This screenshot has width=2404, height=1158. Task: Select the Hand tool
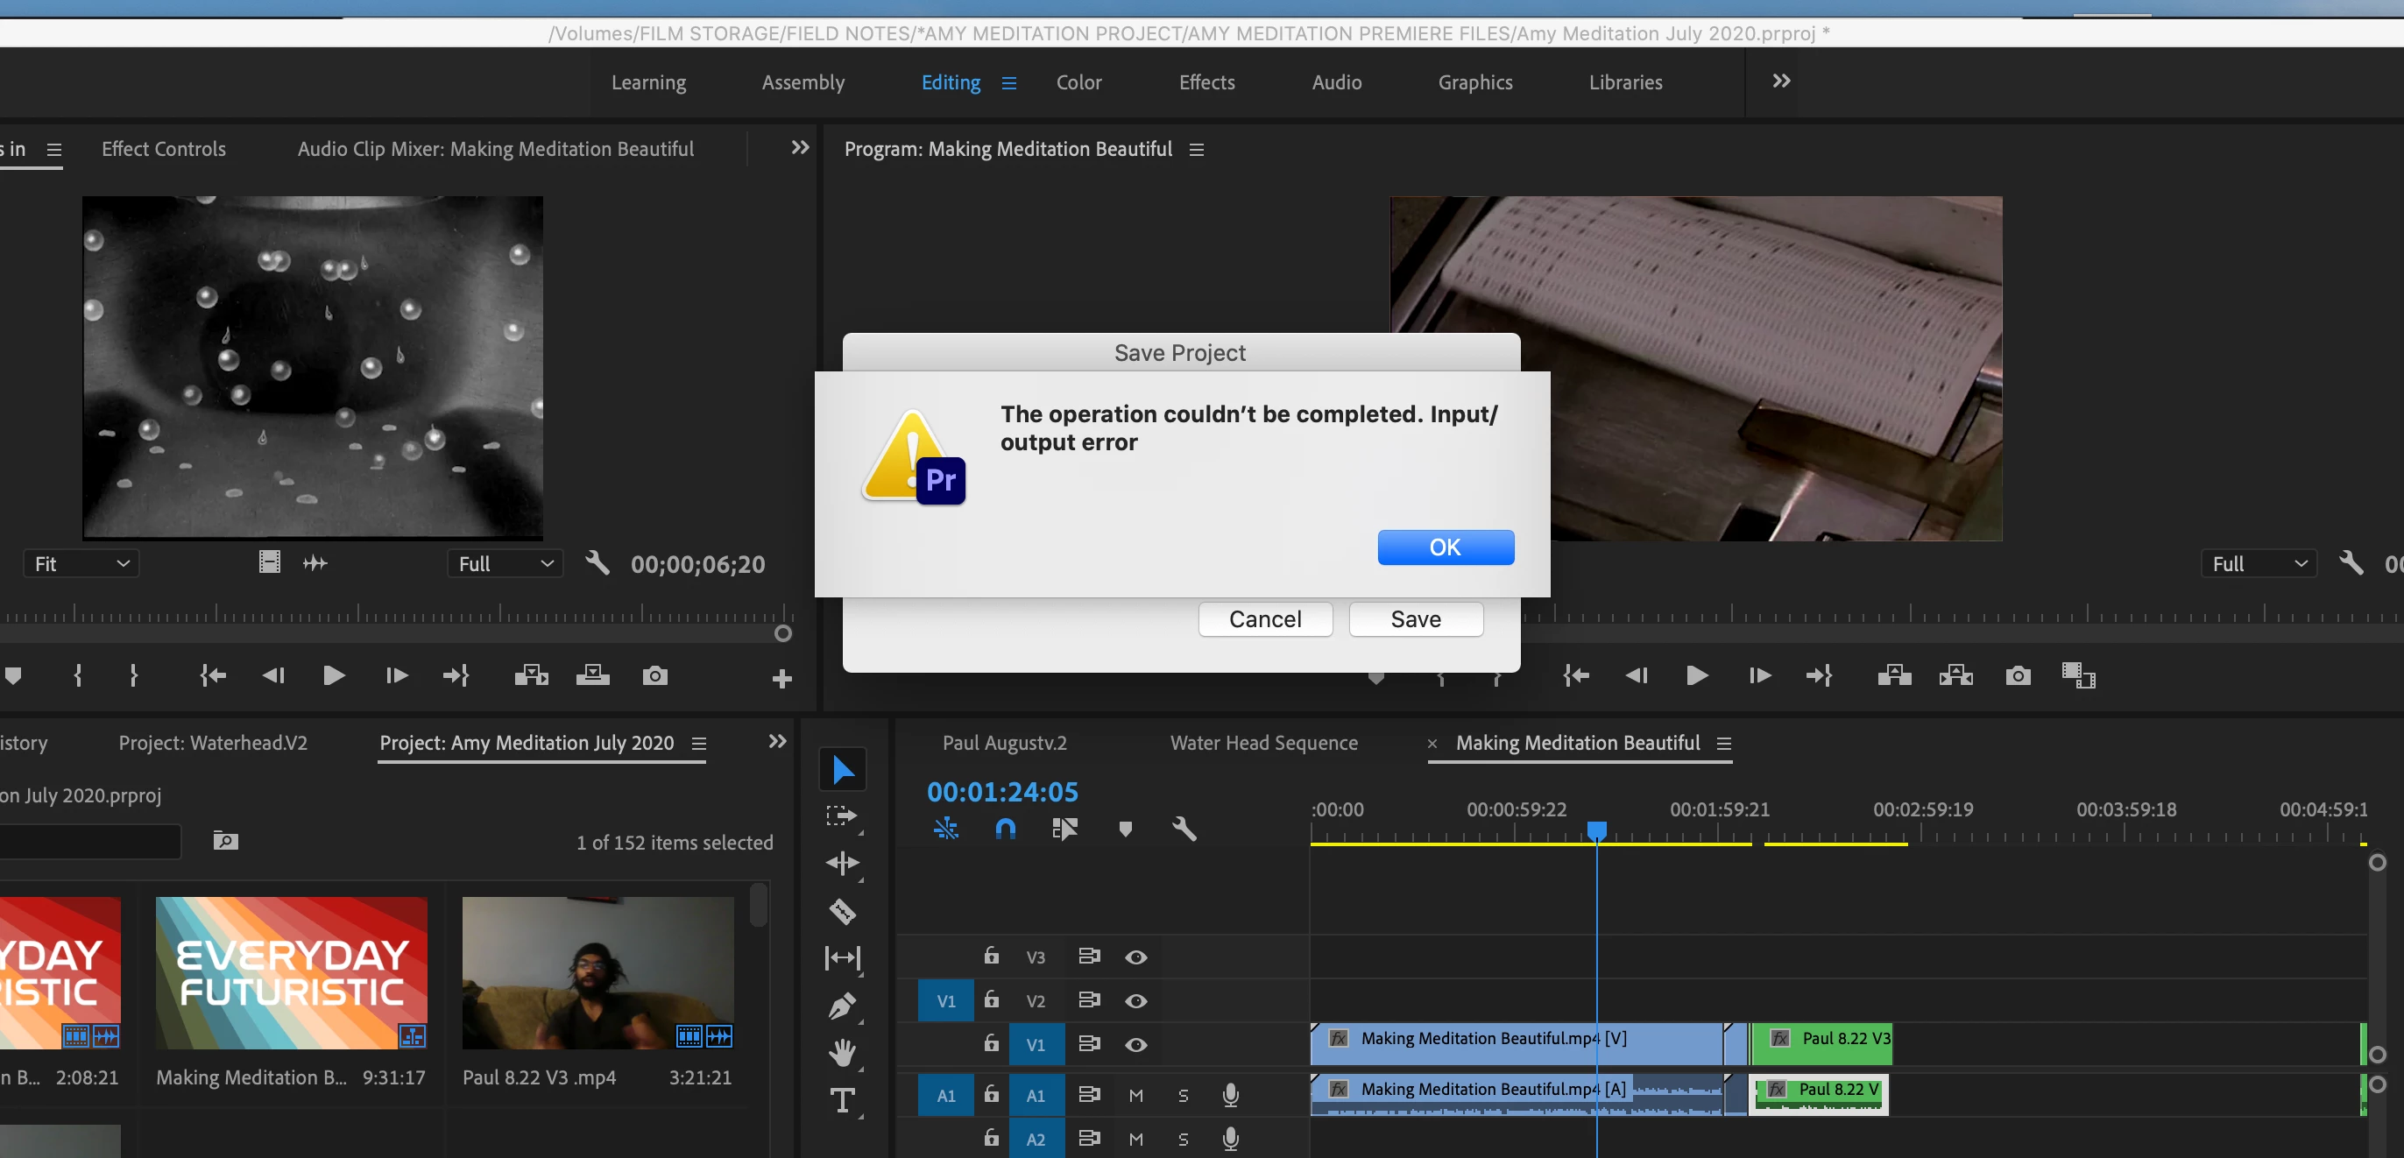pos(842,1054)
